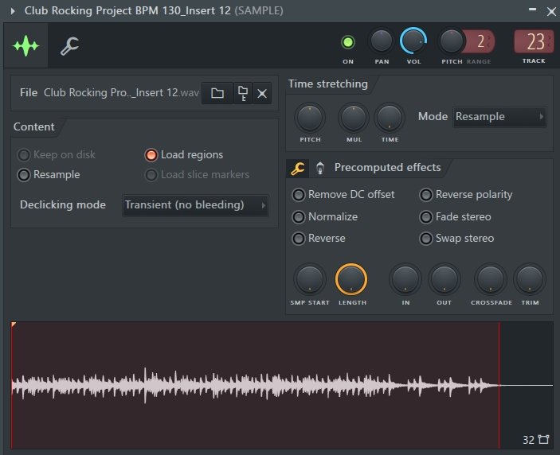Open the Declicking mode dropdown
Screen dimensions: 560x455
tap(195, 205)
